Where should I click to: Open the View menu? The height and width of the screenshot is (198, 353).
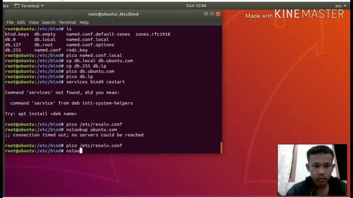coord(34,23)
